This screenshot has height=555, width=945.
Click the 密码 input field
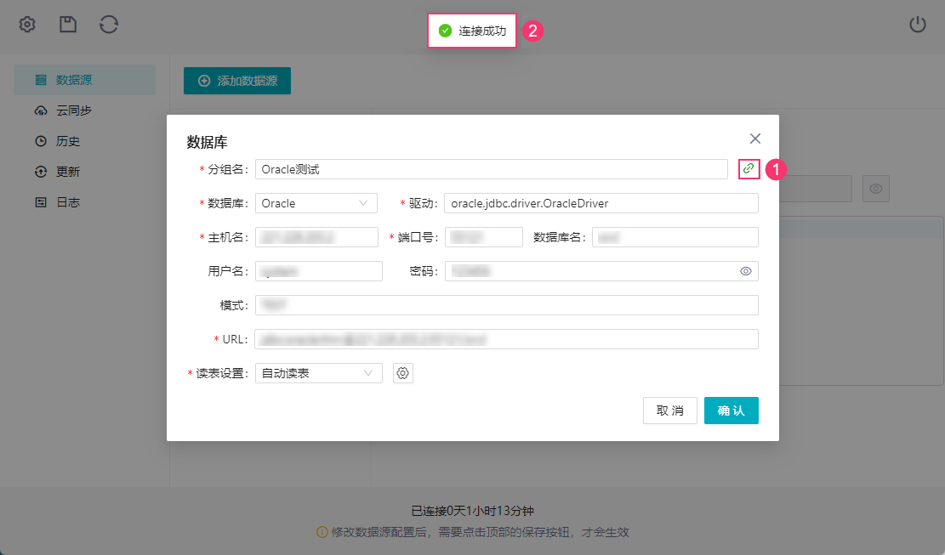coord(601,271)
